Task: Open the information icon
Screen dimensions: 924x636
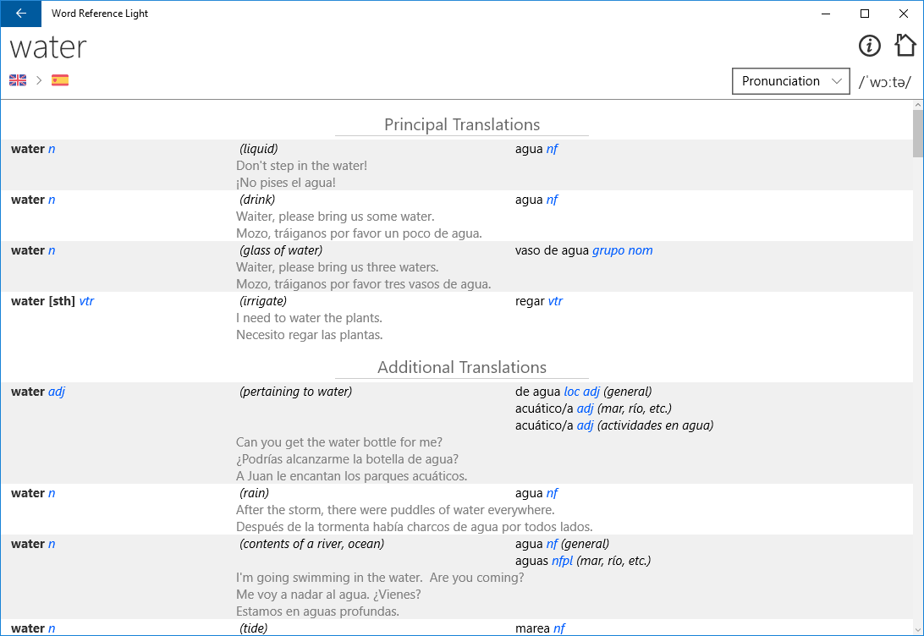Action: click(870, 46)
